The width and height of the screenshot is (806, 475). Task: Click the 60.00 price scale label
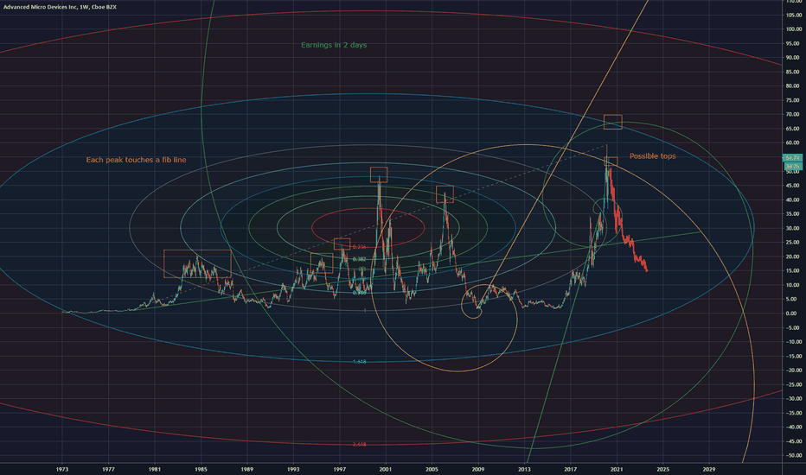[794, 142]
